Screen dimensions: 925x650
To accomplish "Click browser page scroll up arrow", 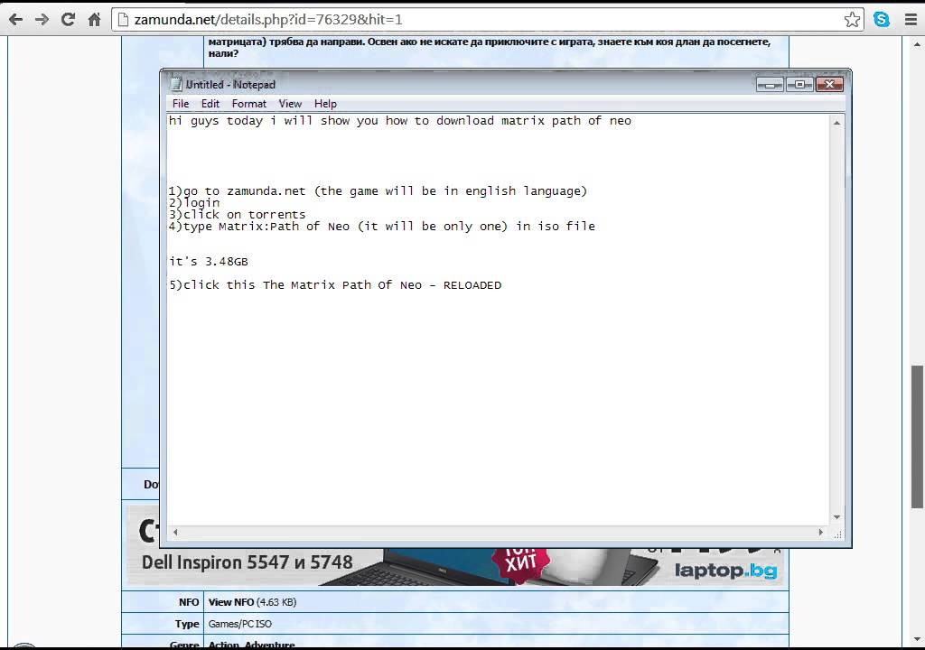I will tap(917, 44).
